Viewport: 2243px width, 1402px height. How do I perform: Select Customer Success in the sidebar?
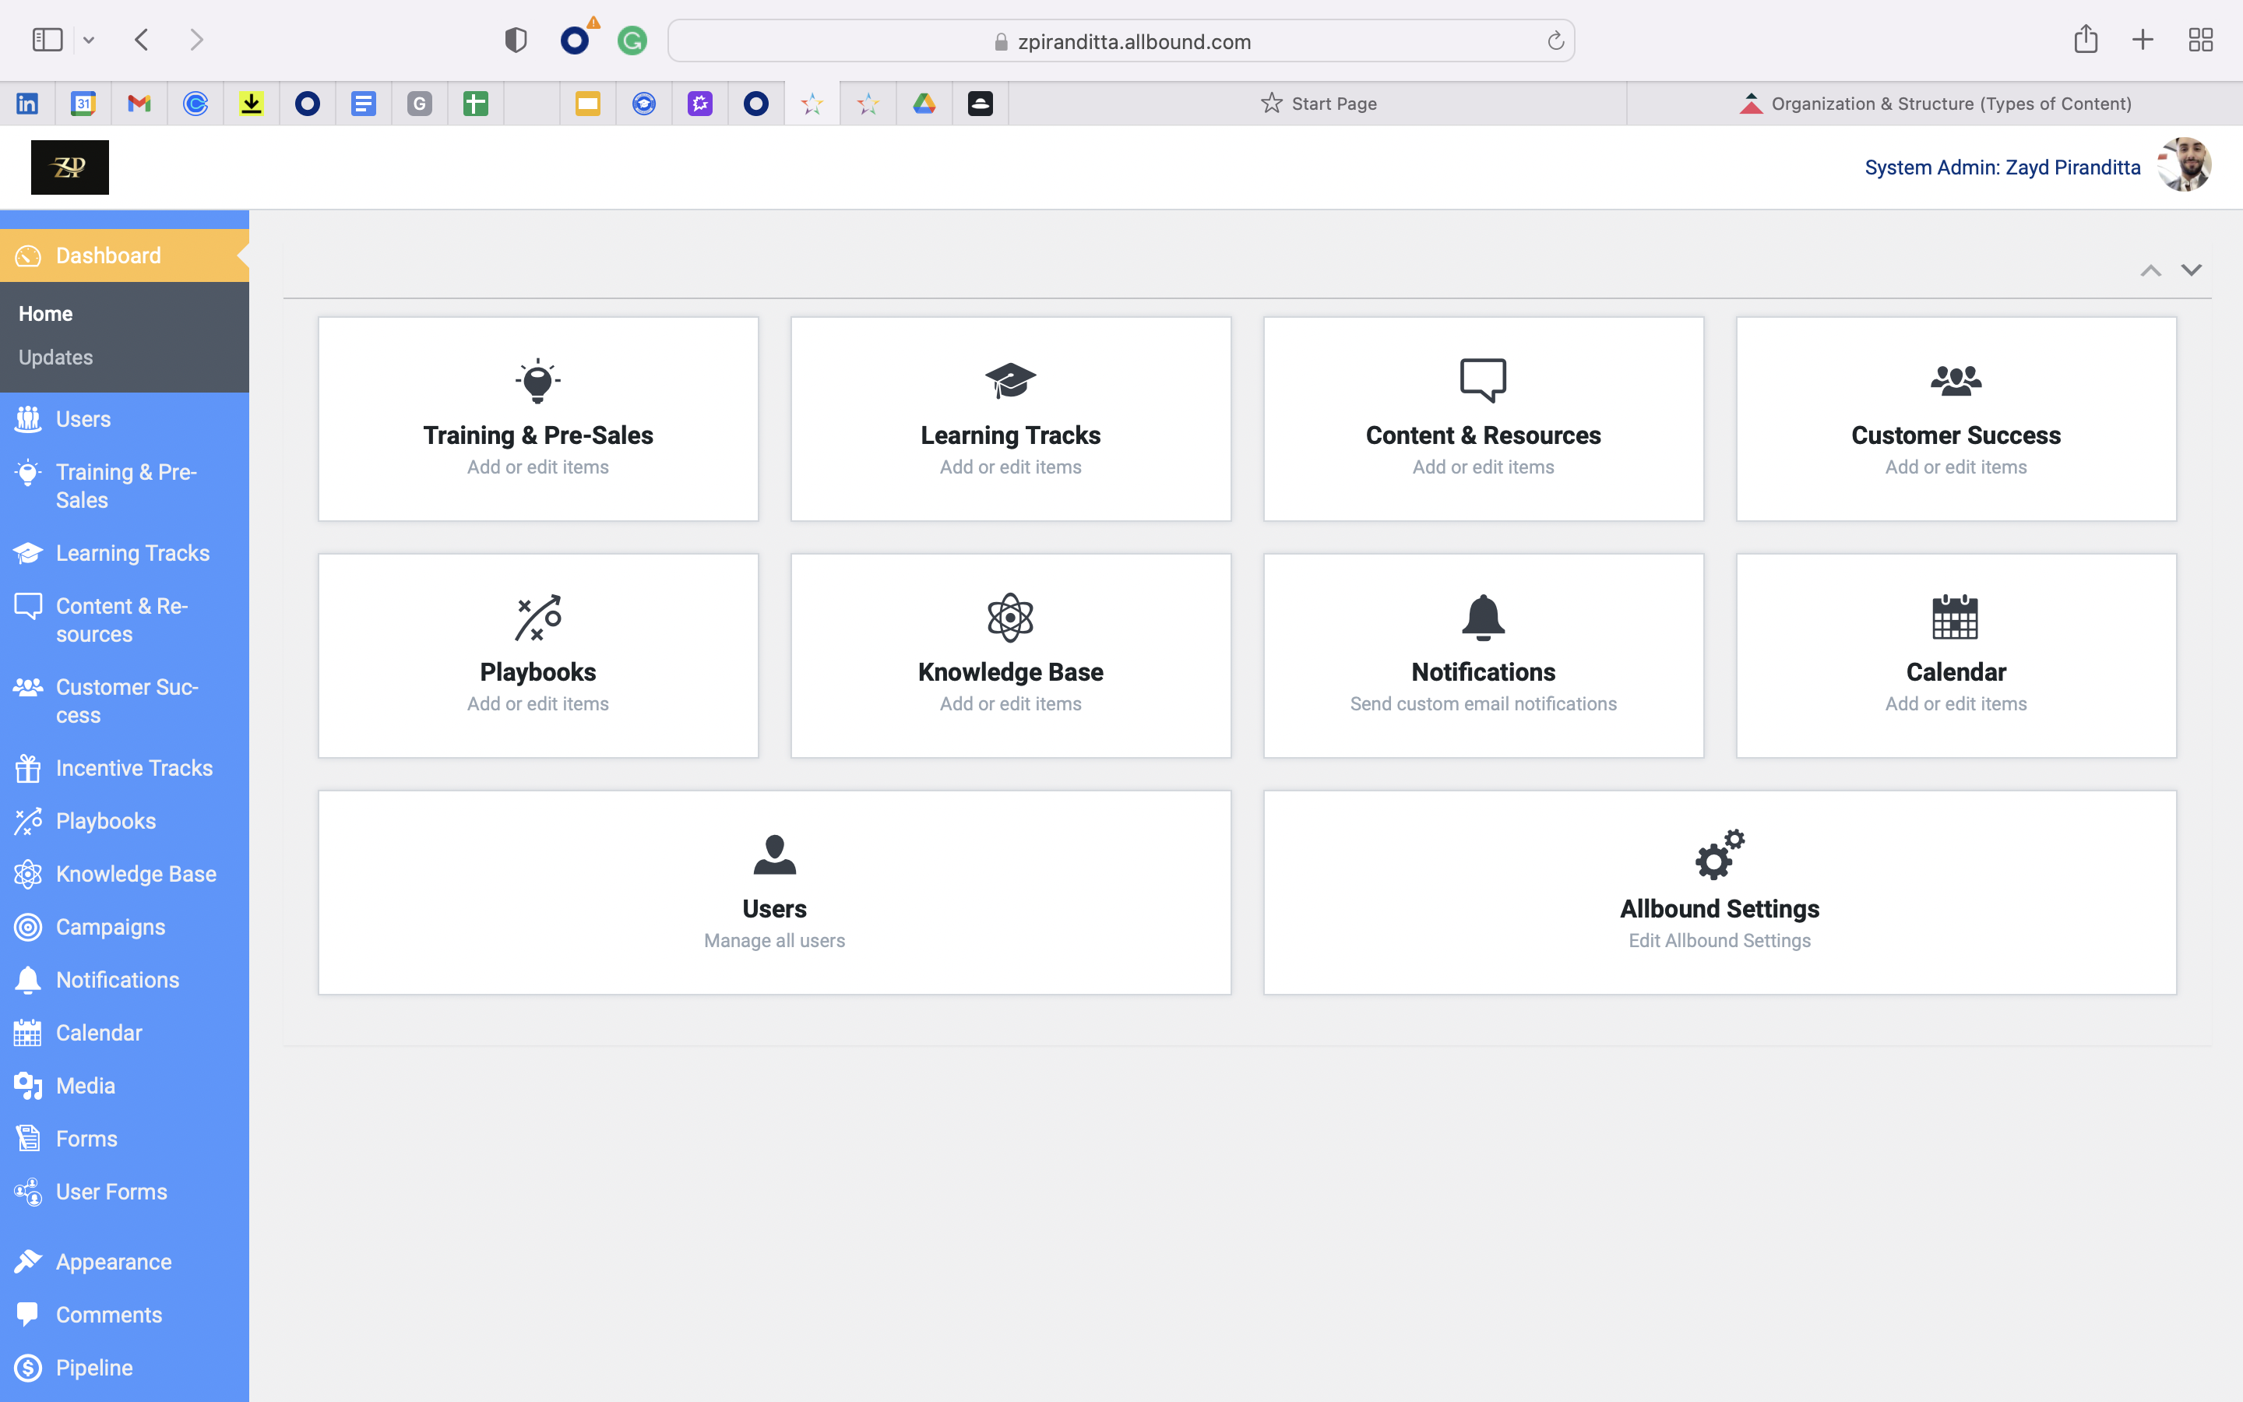point(124,701)
